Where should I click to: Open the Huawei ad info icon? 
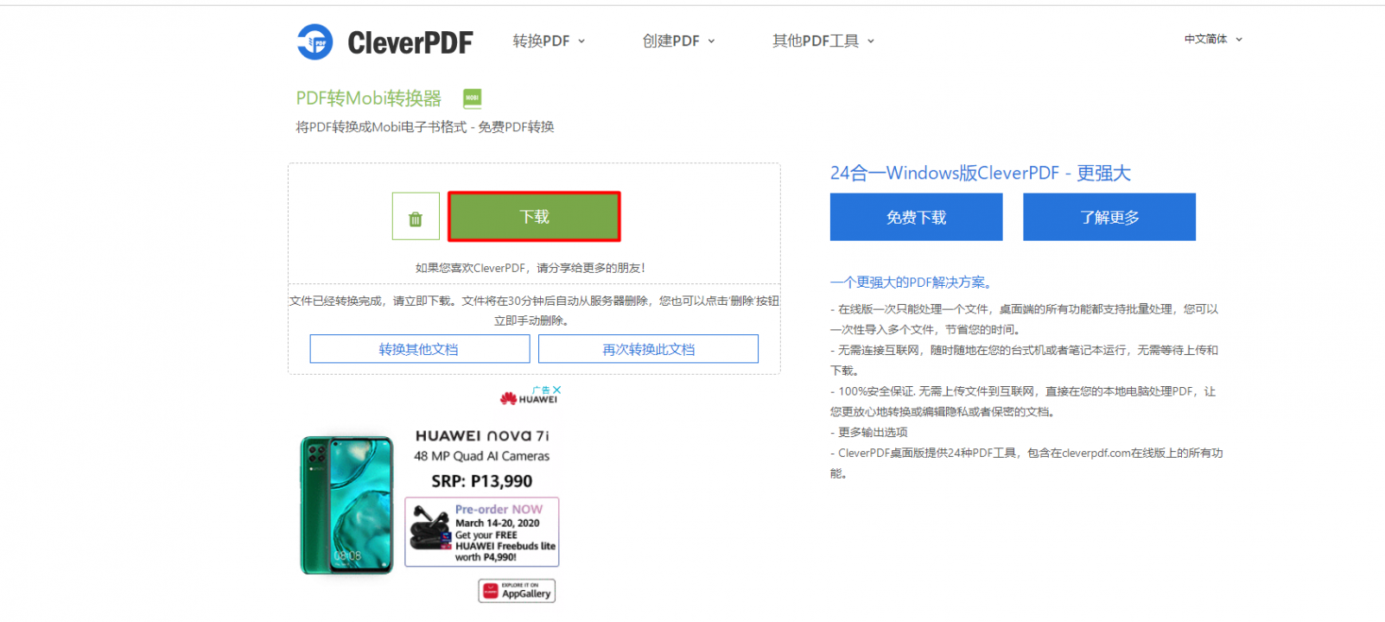(x=542, y=390)
